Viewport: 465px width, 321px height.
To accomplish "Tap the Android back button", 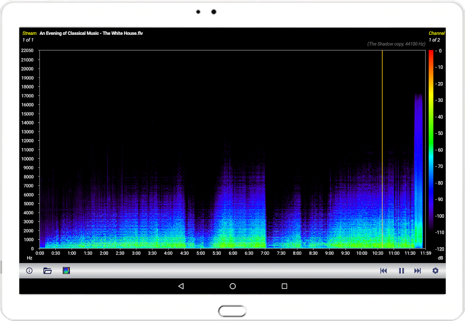I will pos(181,286).
